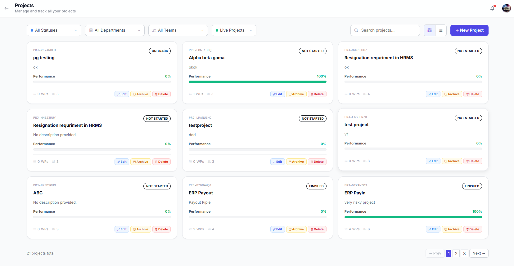Select page 1 in pagination

click(449, 253)
